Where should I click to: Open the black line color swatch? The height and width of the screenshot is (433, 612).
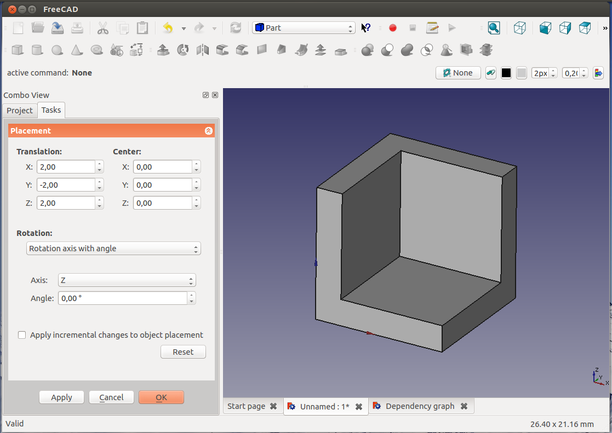(506, 73)
